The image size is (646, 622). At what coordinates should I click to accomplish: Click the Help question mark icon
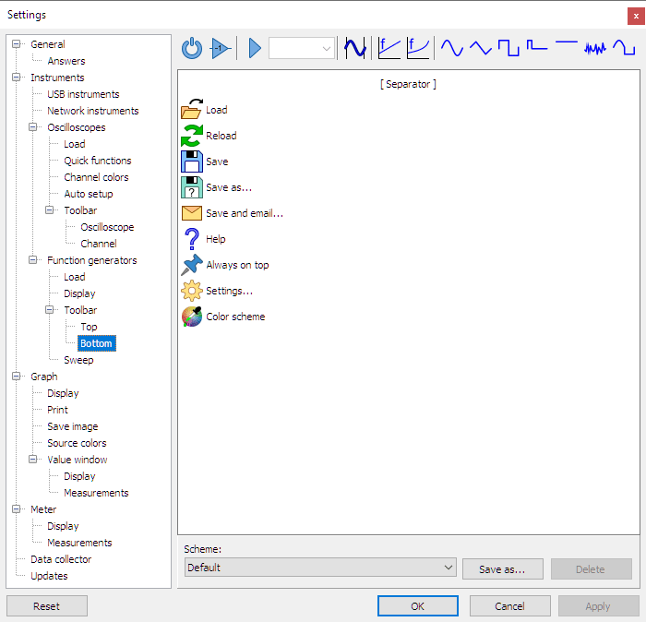pyautogui.click(x=192, y=239)
